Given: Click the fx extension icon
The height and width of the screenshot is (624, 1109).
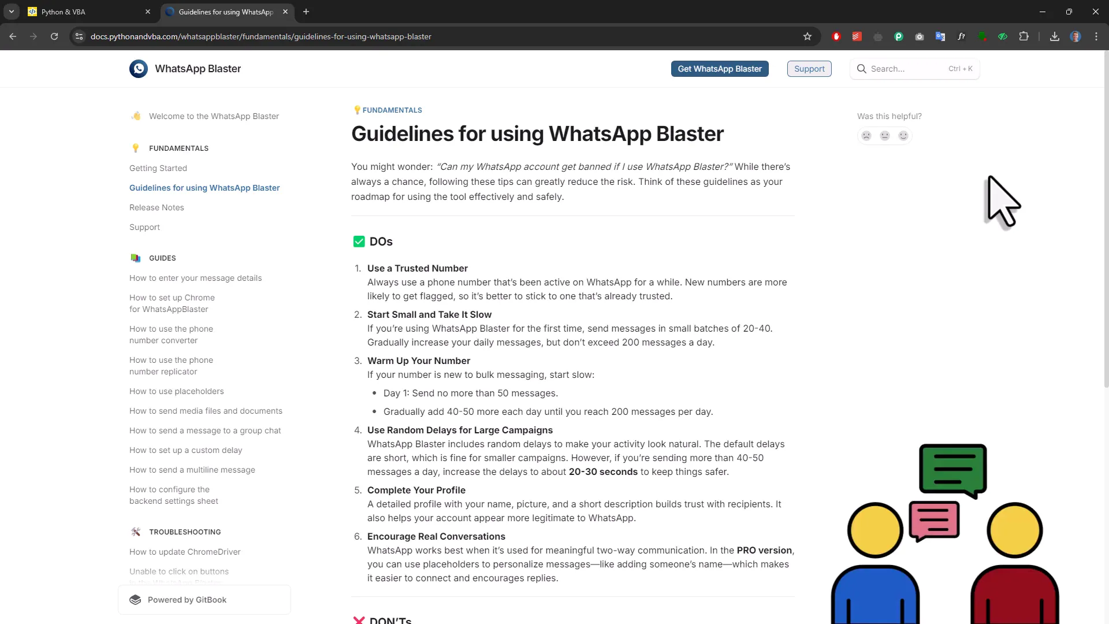Looking at the screenshot, I should pyautogui.click(x=961, y=36).
